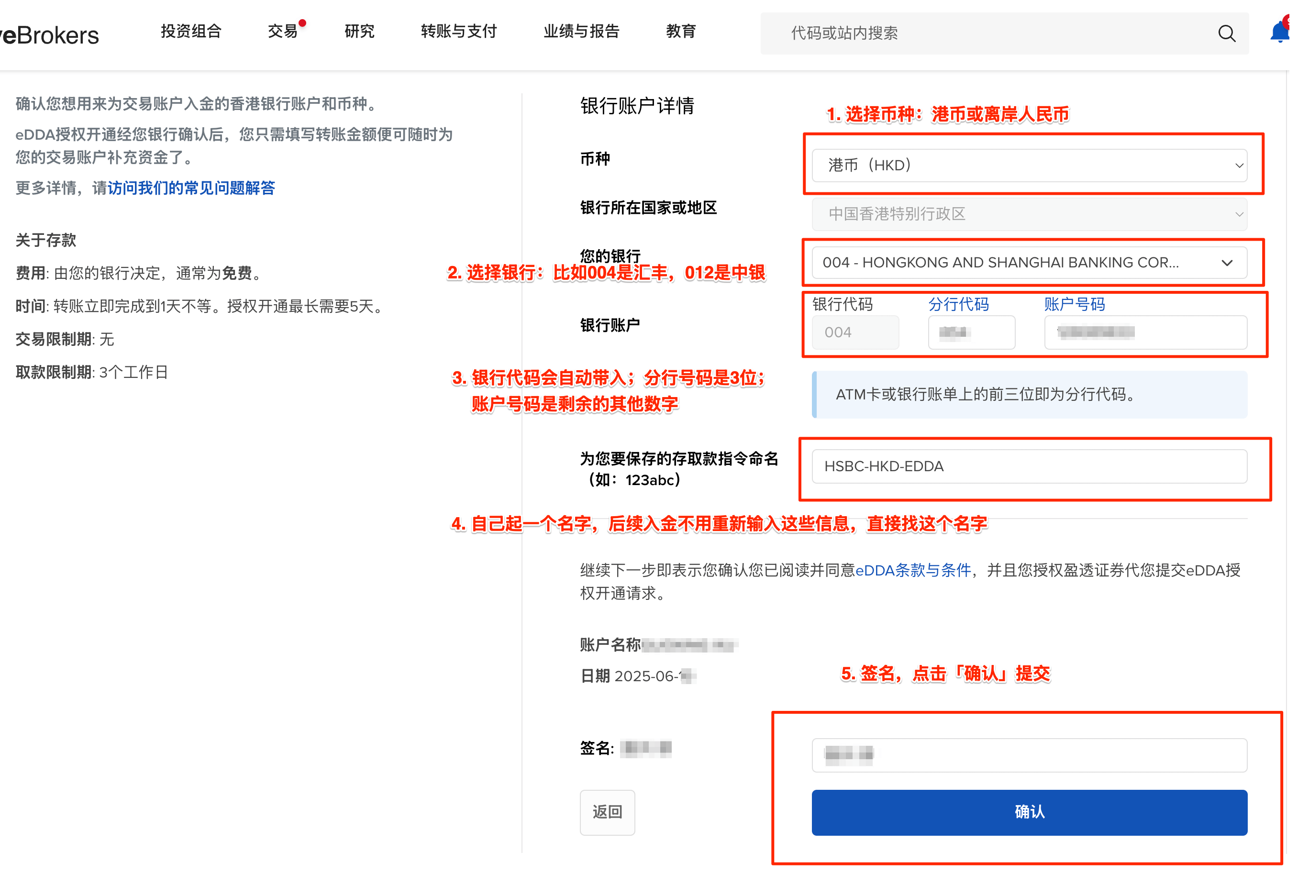The width and height of the screenshot is (1309, 885).
Task: Open the notifications bell icon
Action: tap(1279, 32)
